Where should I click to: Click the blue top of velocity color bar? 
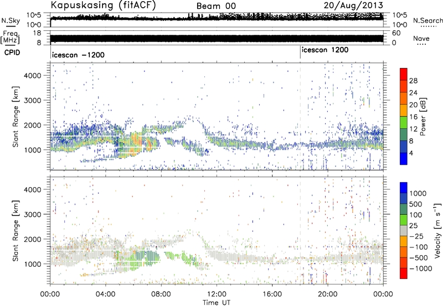tap(404, 188)
